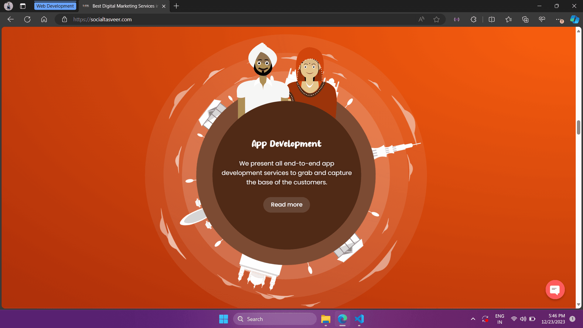The image size is (583, 328).
Task: Open the Favorites list icon
Action: pos(509,19)
